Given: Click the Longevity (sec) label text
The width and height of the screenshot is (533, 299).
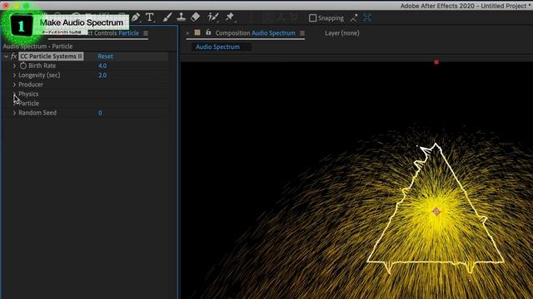Looking at the screenshot, I should pos(39,76).
